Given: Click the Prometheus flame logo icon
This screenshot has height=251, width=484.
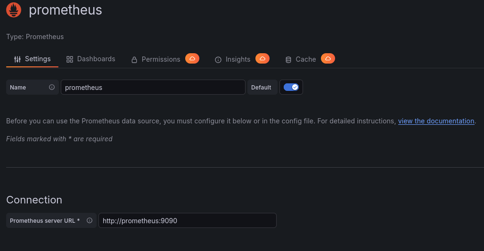Looking at the screenshot, I should pyautogui.click(x=14, y=10).
